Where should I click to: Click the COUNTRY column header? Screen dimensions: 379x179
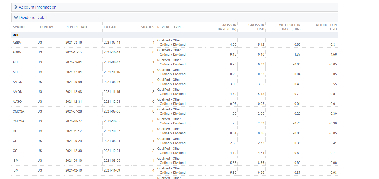click(x=45, y=27)
